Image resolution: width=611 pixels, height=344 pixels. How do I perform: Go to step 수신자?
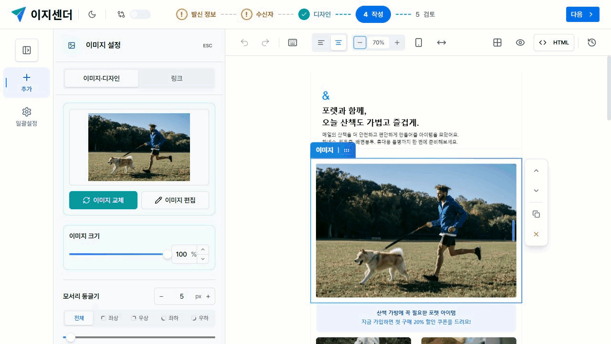[x=258, y=14]
